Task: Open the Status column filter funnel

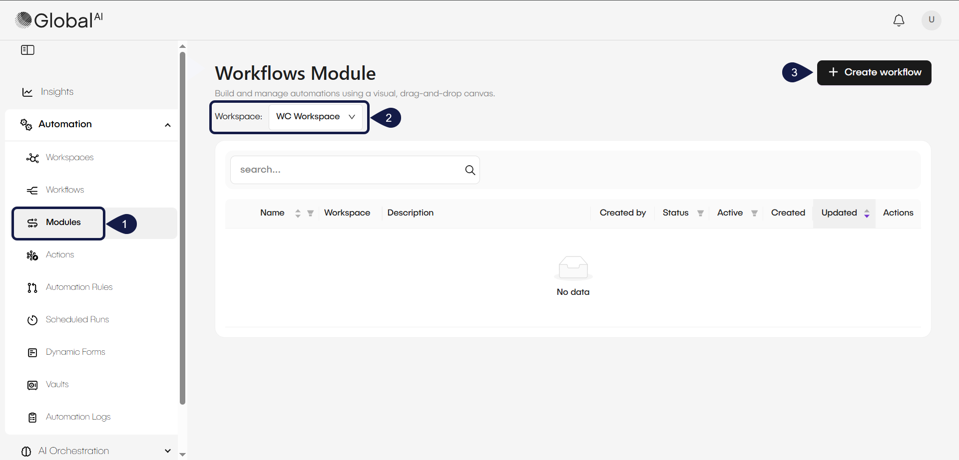Action: (700, 213)
